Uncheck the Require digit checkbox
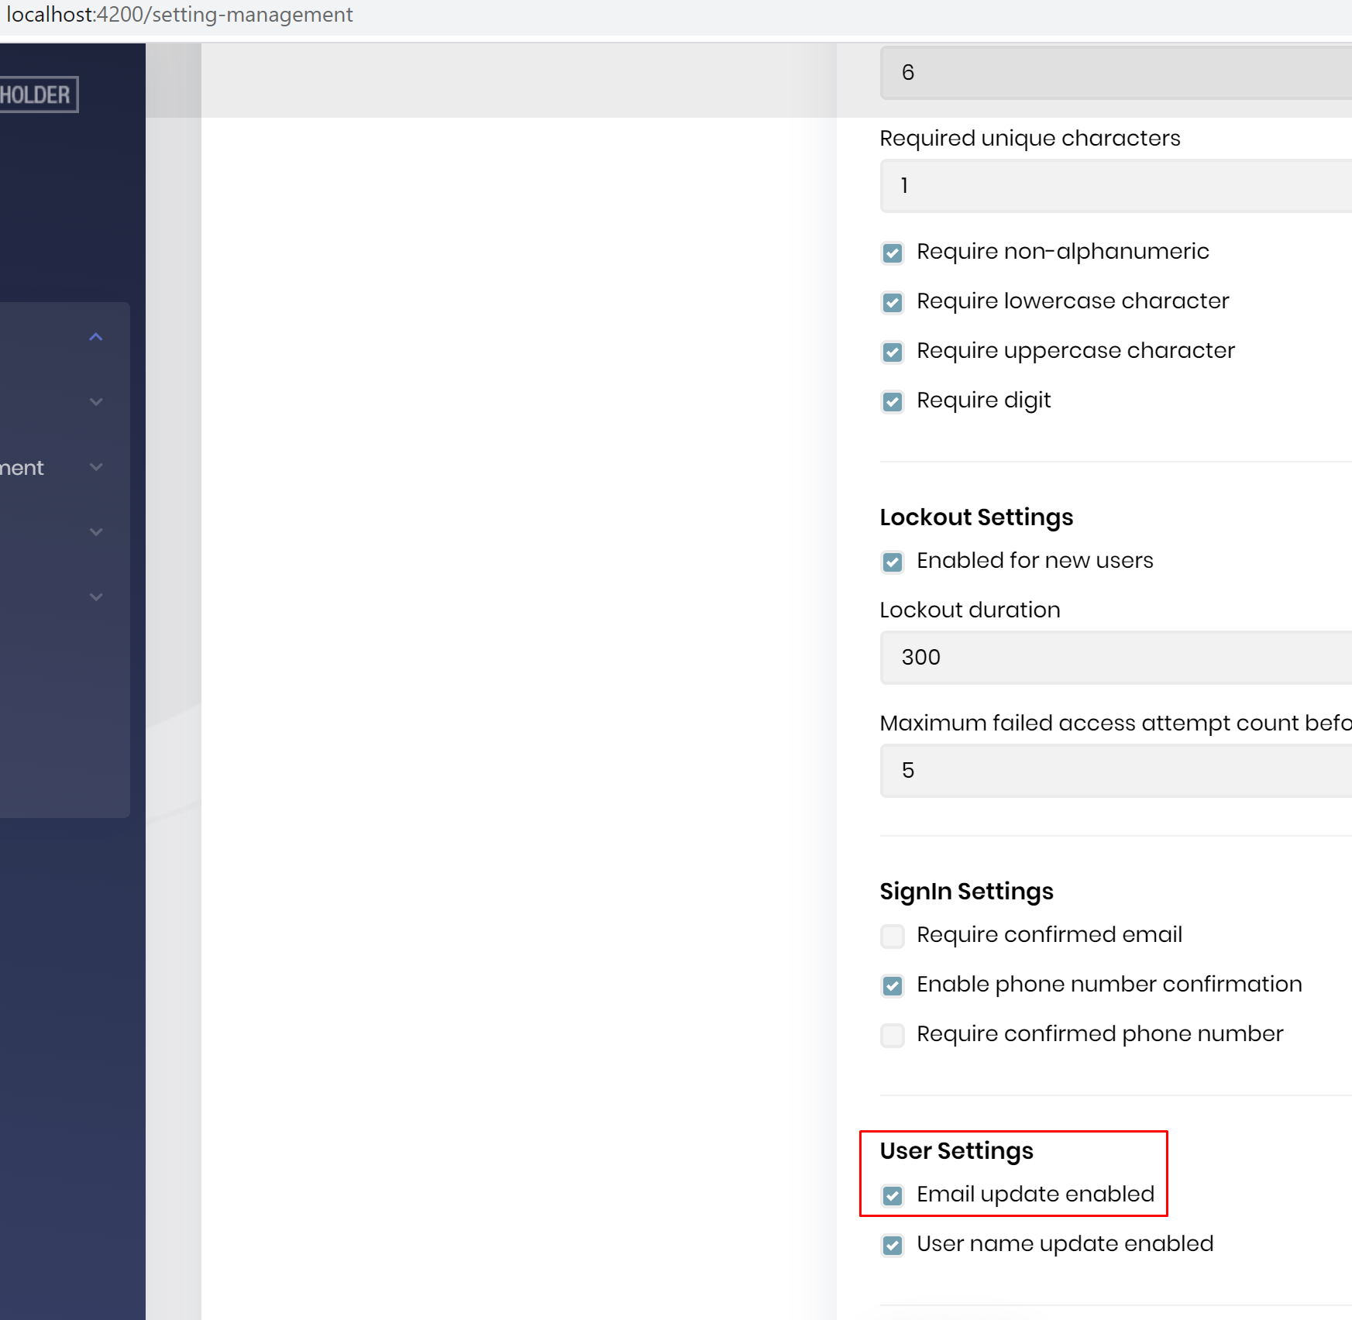This screenshot has height=1320, width=1352. click(x=893, y=401)
